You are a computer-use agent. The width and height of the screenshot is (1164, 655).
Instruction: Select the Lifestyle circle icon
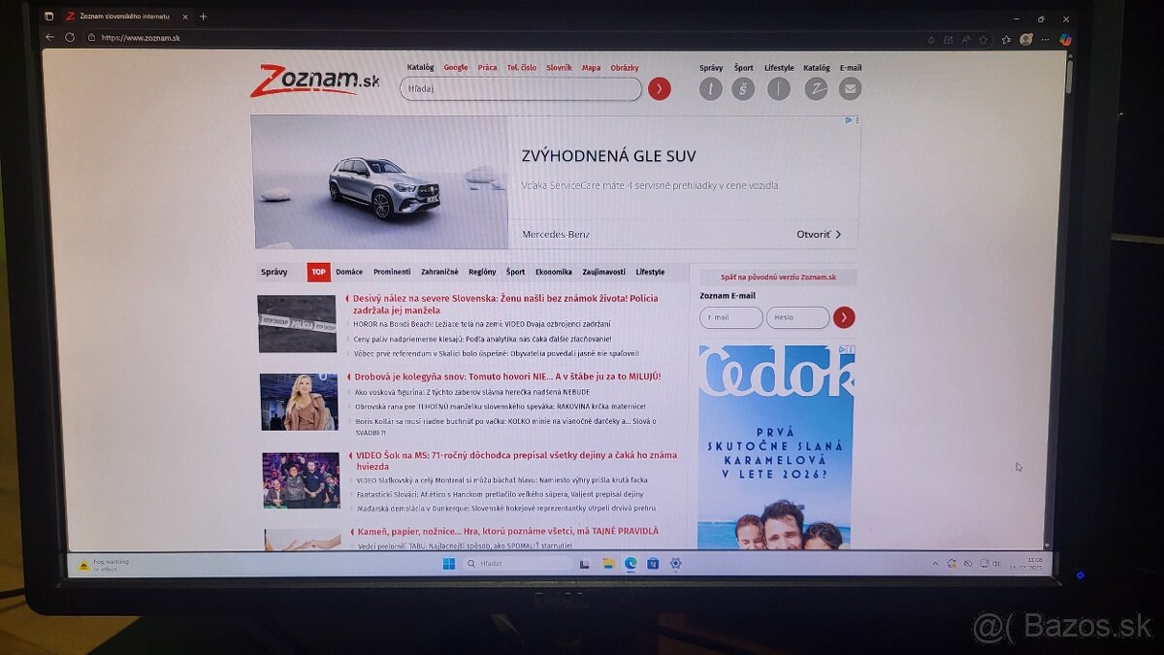[778, 88]
